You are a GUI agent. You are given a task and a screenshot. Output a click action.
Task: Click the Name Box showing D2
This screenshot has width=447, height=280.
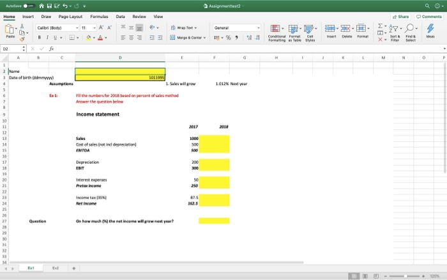coord(11,49)
